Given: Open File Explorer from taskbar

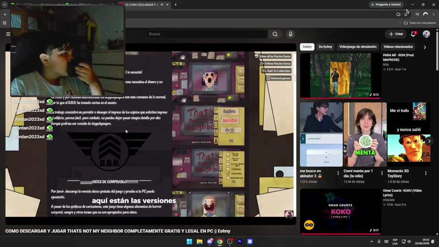Looking at the screenshot, I should pos(200,242).
